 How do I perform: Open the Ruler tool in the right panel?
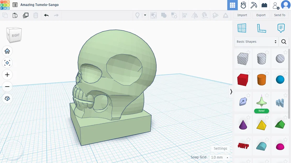261,28
